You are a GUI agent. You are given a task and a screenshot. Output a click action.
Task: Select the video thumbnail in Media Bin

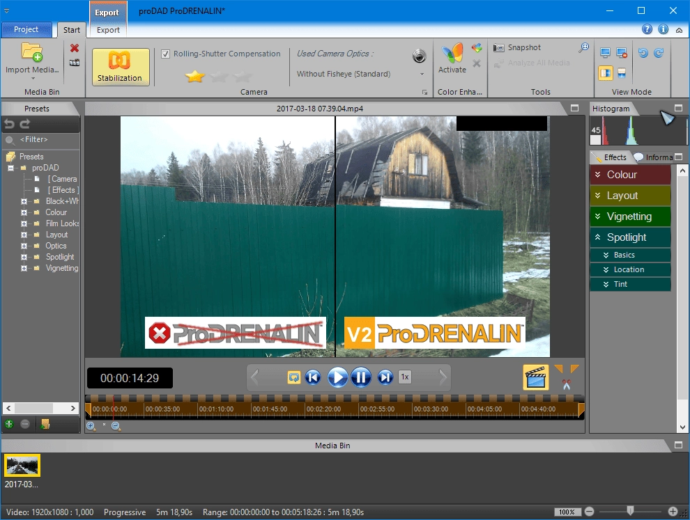click(x=22, y=466)
